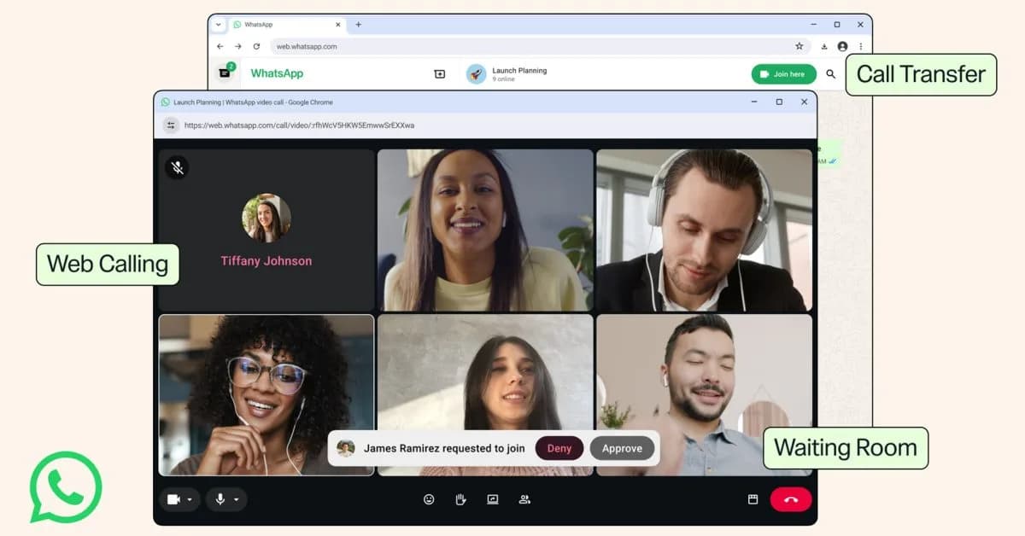Viewport: 1025px width, 536px height.
Task: Open the tab search dropdown chevron
Action: pyautogui.click(x=218, y=25)
